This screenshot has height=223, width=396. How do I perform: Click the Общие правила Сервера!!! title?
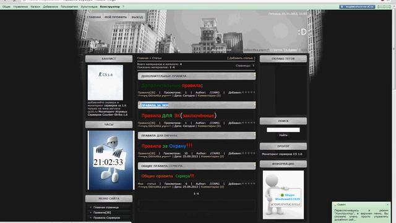[x=168, y=176]
